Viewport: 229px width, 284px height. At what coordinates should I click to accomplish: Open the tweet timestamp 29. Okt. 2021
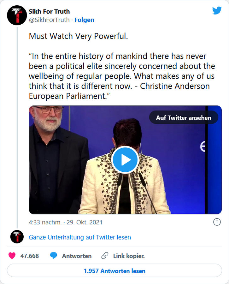(66, 222)
